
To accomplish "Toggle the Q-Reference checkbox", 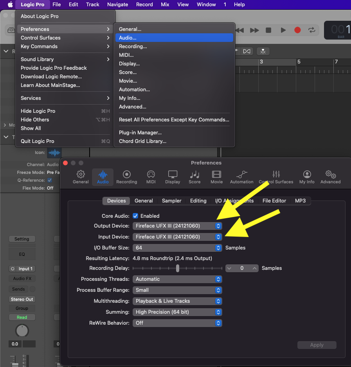I will [50, 180].
